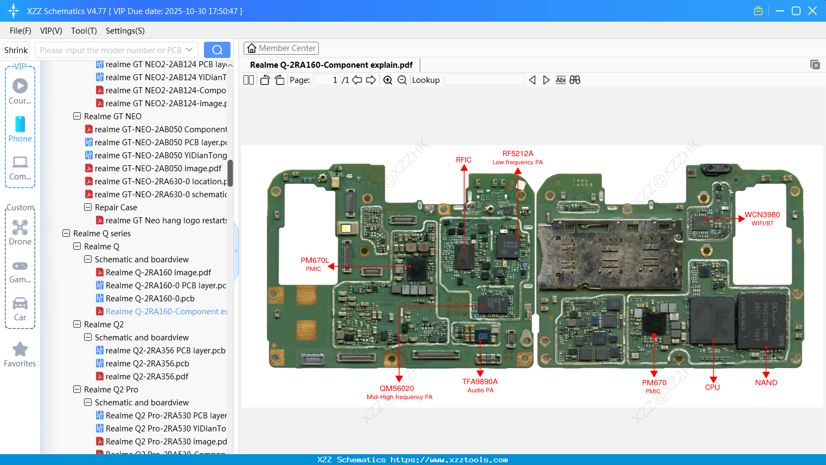This screenshot has height=465, width=826.
Task: Open Realme Q-2RA160-0.pcb file
Action: (x=145, y=299)
